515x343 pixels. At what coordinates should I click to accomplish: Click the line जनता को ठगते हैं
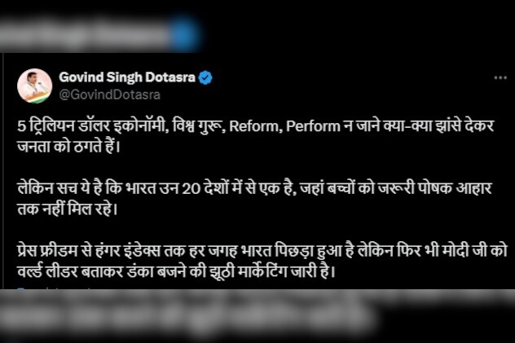(69, 147)
